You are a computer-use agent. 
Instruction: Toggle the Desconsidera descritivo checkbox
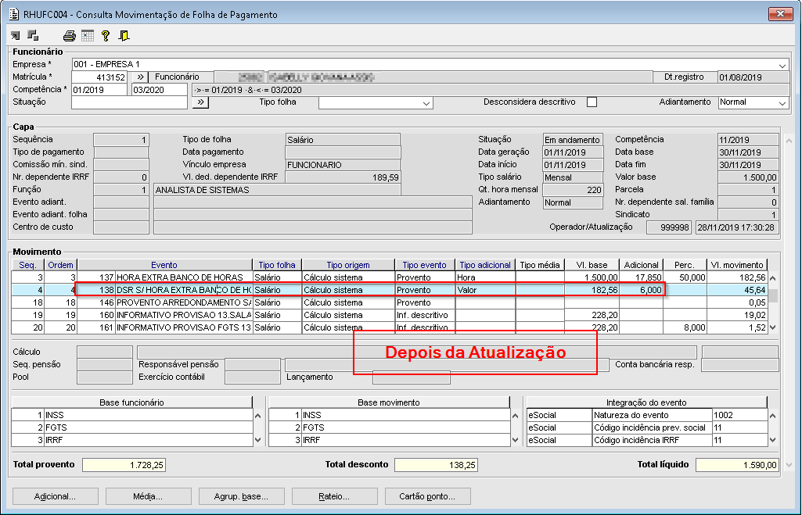[x=592, y=102]
